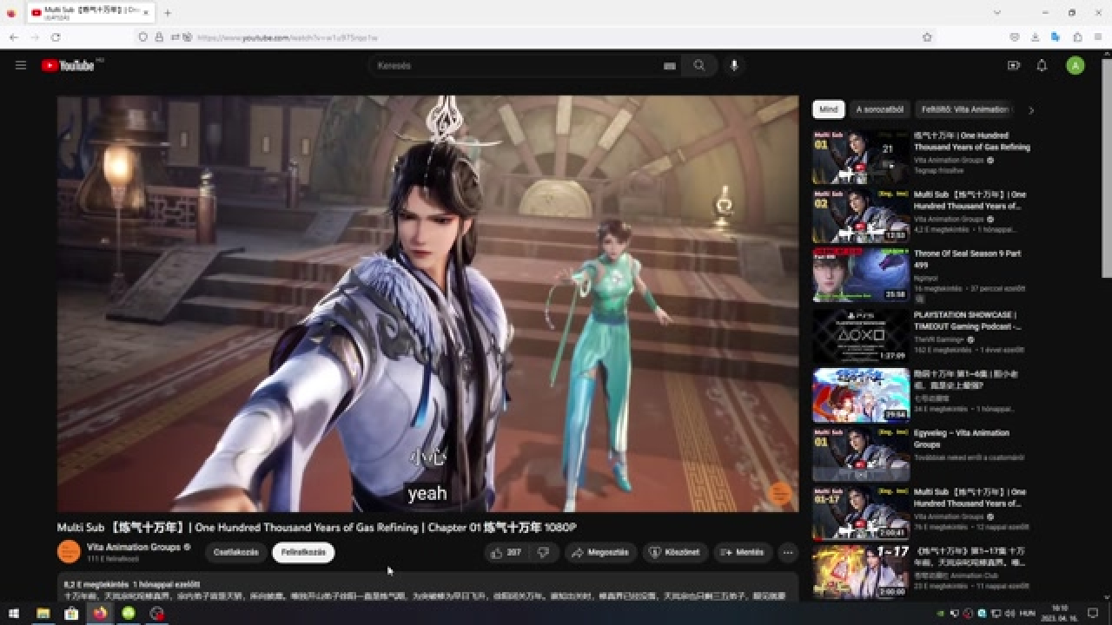Open the on-screen keyboard in search box
The height and width of the screenshot is (625, 1112).
tap(670, 66)
